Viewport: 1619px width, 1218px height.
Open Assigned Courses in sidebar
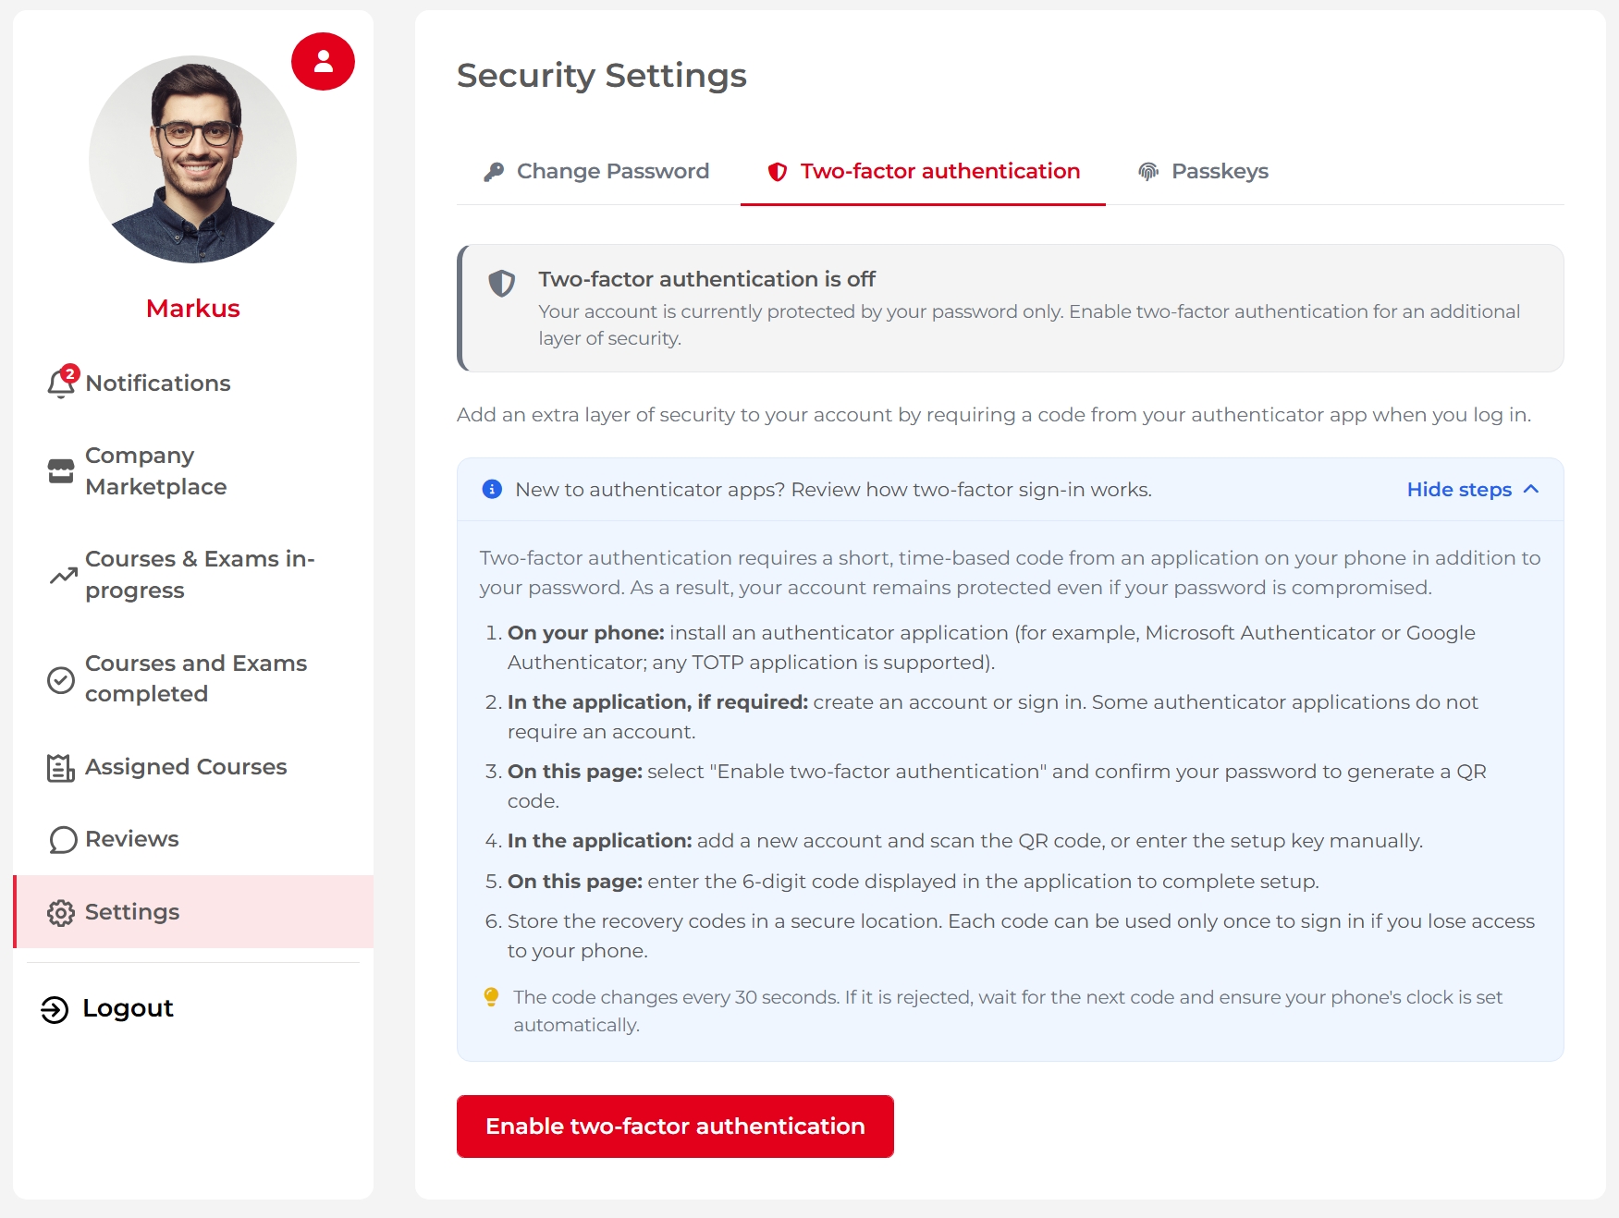click(x=193, y=767)
